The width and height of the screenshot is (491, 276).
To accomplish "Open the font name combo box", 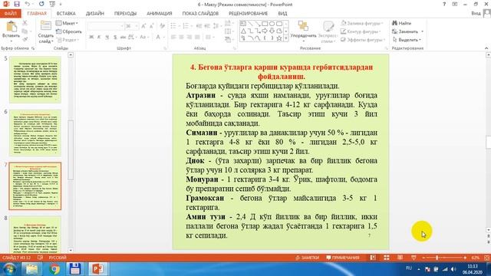I will click(x=106, y=26).
